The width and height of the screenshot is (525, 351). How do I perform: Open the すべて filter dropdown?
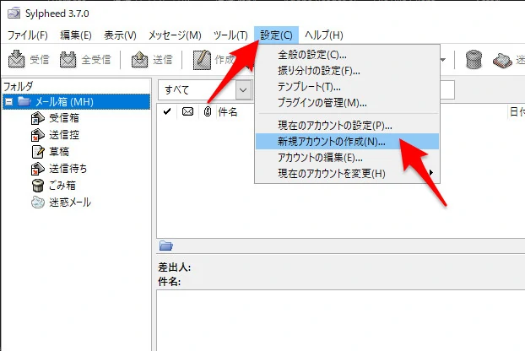tap(243, 90)
